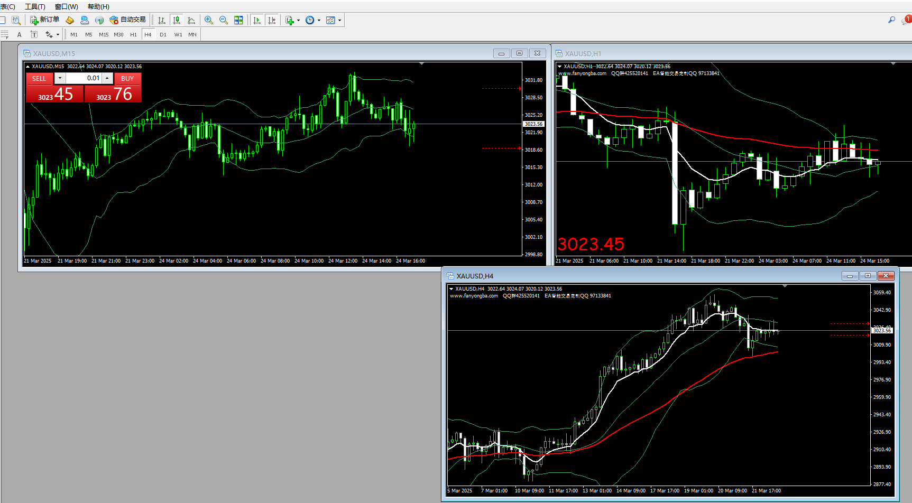This screenshot has height=503, width=912.
Task: Click the 新订单 new order button
Action: click(x=44, y=20)
